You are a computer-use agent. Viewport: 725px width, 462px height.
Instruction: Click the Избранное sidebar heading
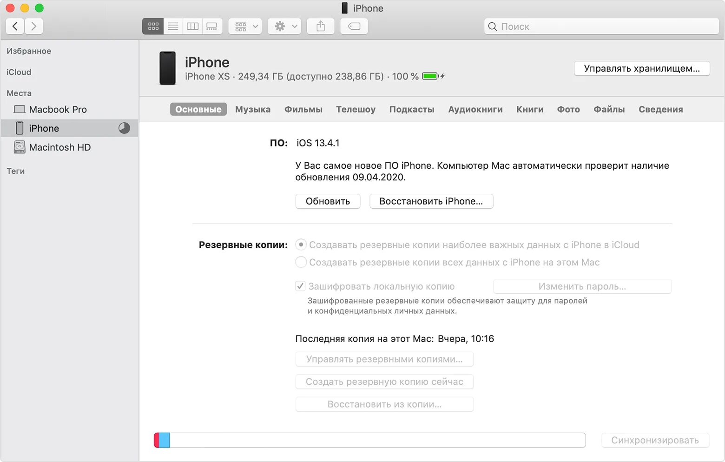tap(29, 51)
